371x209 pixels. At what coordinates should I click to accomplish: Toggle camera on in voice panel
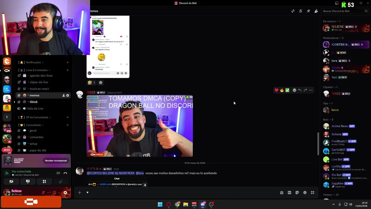11,182
